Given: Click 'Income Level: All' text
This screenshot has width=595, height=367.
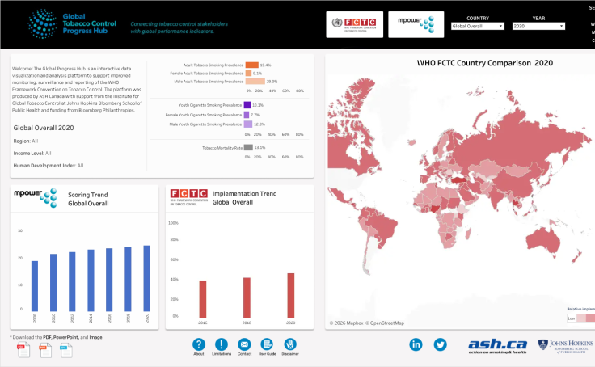Looking at the screenshot, I should 32,154.
